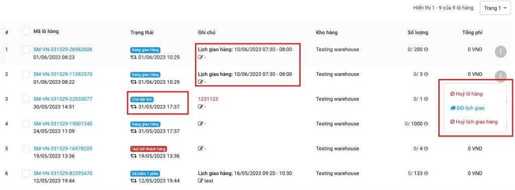515x190 pixels.
Task: Click the Kho hàng column header
Action: (x=327, y=33)
